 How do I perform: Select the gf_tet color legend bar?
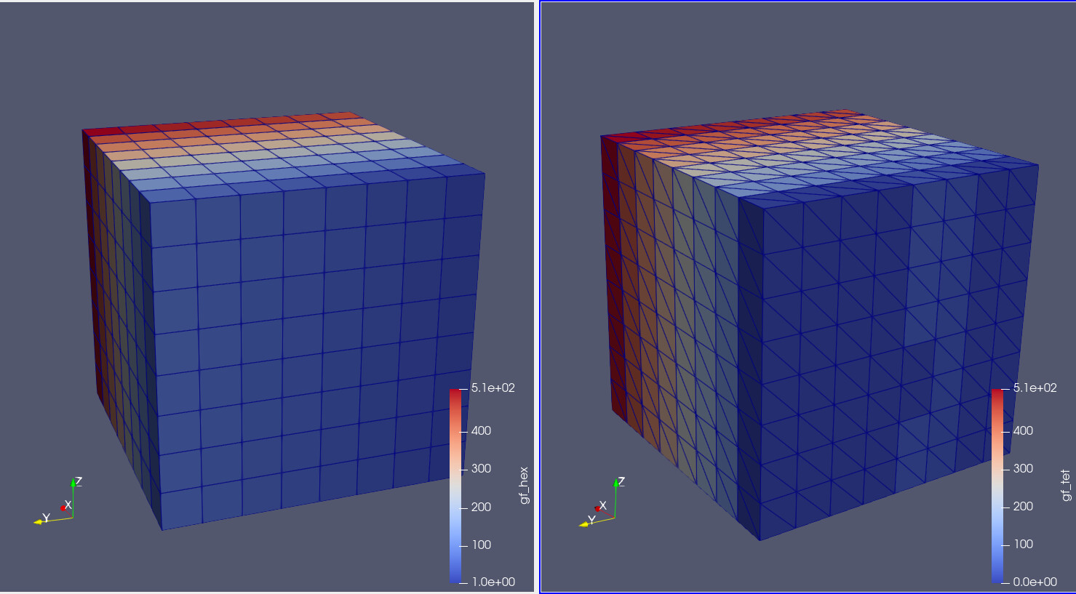point(997,485)
